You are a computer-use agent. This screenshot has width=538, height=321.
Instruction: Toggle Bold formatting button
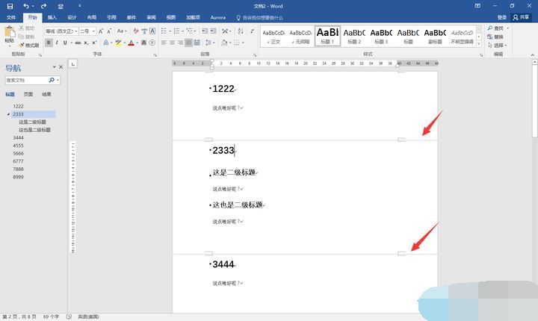click(49, 43)
